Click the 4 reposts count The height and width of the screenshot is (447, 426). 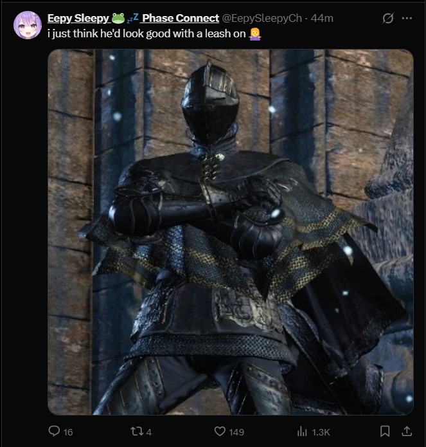[149, 432]
